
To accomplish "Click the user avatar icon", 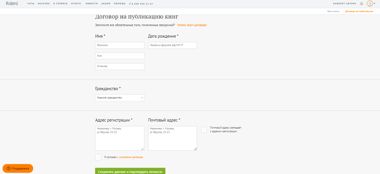I will 370,4.
